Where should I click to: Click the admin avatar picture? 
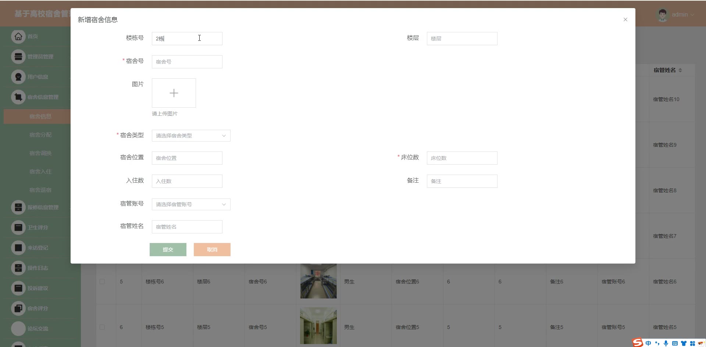tap(663, 15)
